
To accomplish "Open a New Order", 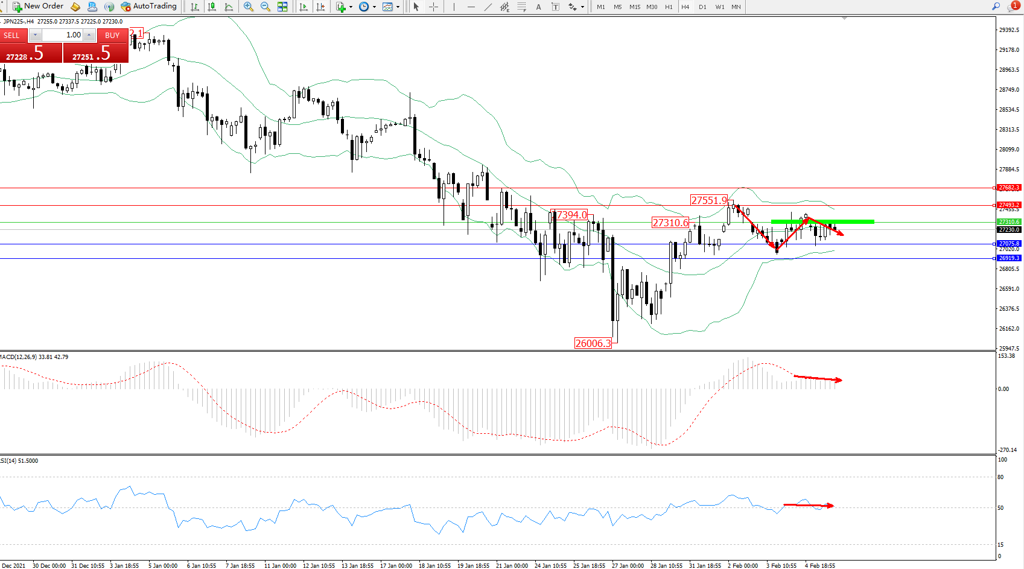I will coord(38,7).
